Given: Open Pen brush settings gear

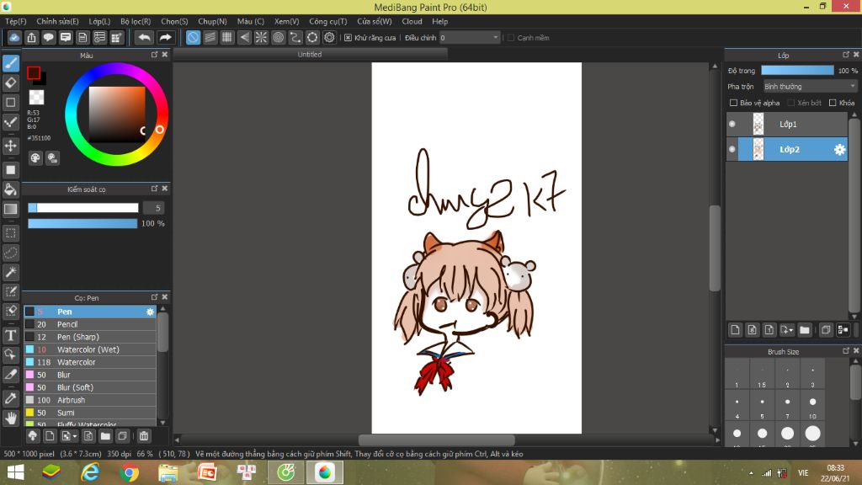Looking at the screenshot, I should (x=150, y=312).
